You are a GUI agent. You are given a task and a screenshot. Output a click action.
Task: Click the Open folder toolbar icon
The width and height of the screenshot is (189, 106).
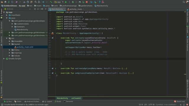(2, 2)
